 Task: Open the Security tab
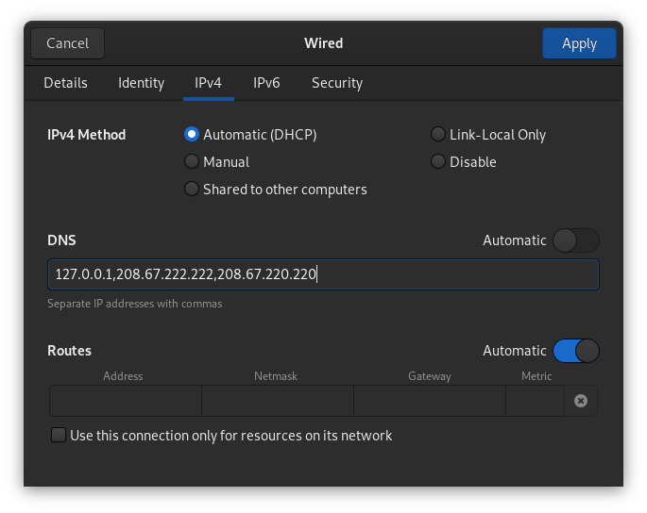point(337,83)
